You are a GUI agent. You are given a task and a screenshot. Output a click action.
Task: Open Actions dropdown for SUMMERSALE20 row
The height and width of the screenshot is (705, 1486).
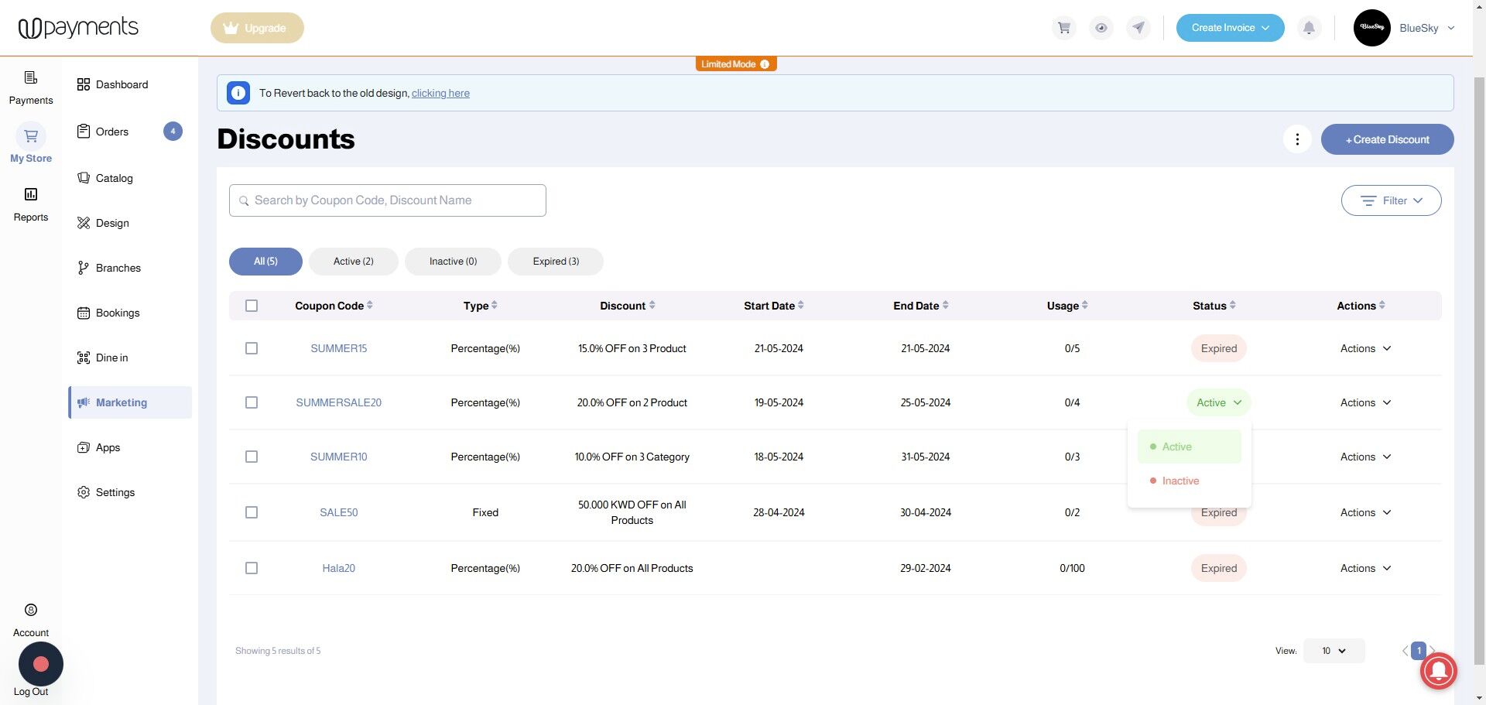pyautogui.click(x=1365, y=402)
